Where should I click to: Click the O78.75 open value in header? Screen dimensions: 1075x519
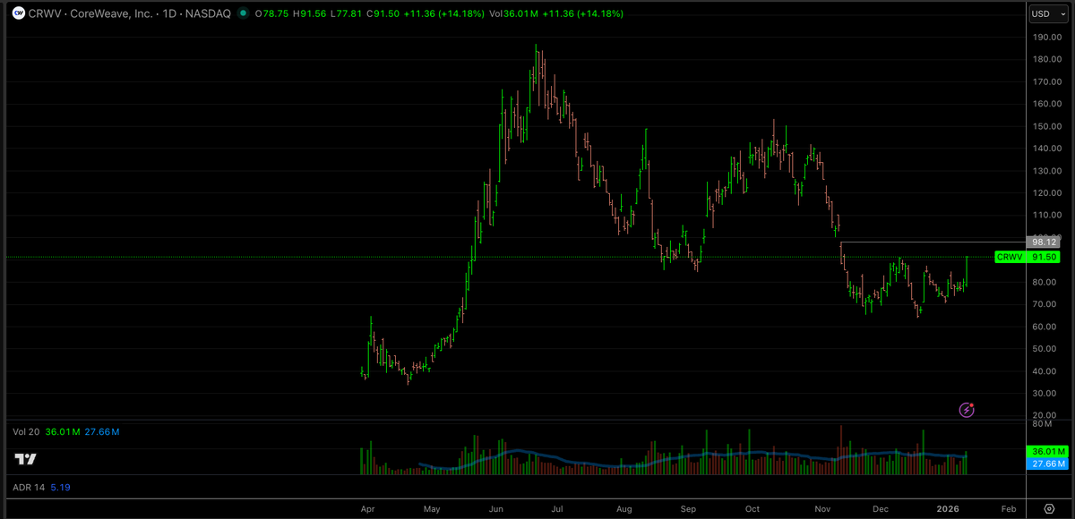point(270,14)
